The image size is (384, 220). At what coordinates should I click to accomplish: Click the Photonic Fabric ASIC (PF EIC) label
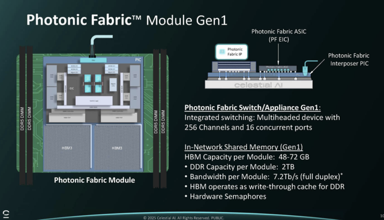pos(278,35)
